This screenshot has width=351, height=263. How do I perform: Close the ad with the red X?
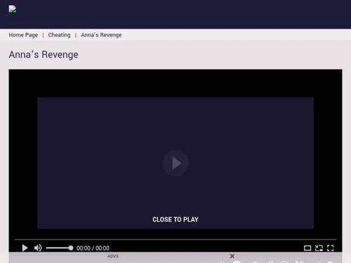coord(232,256)
